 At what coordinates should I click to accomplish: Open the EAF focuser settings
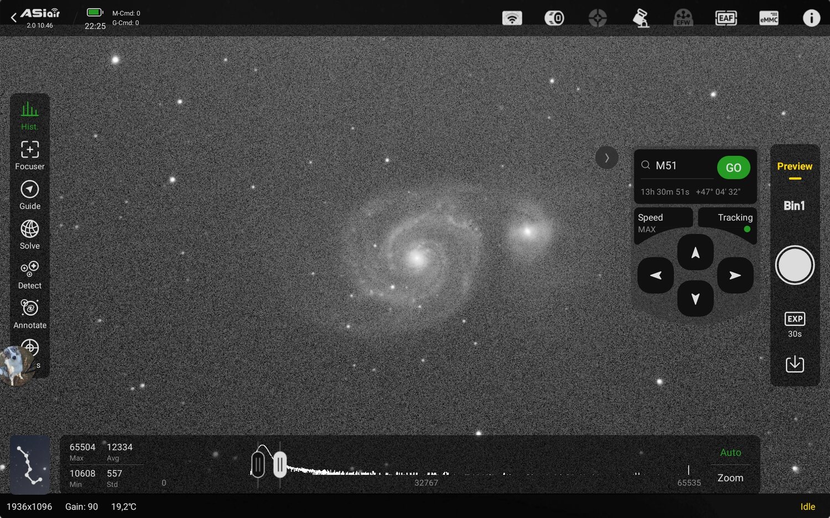(x=725, y=18)
